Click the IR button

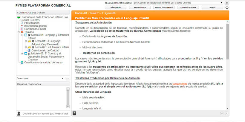coord(227,3)
